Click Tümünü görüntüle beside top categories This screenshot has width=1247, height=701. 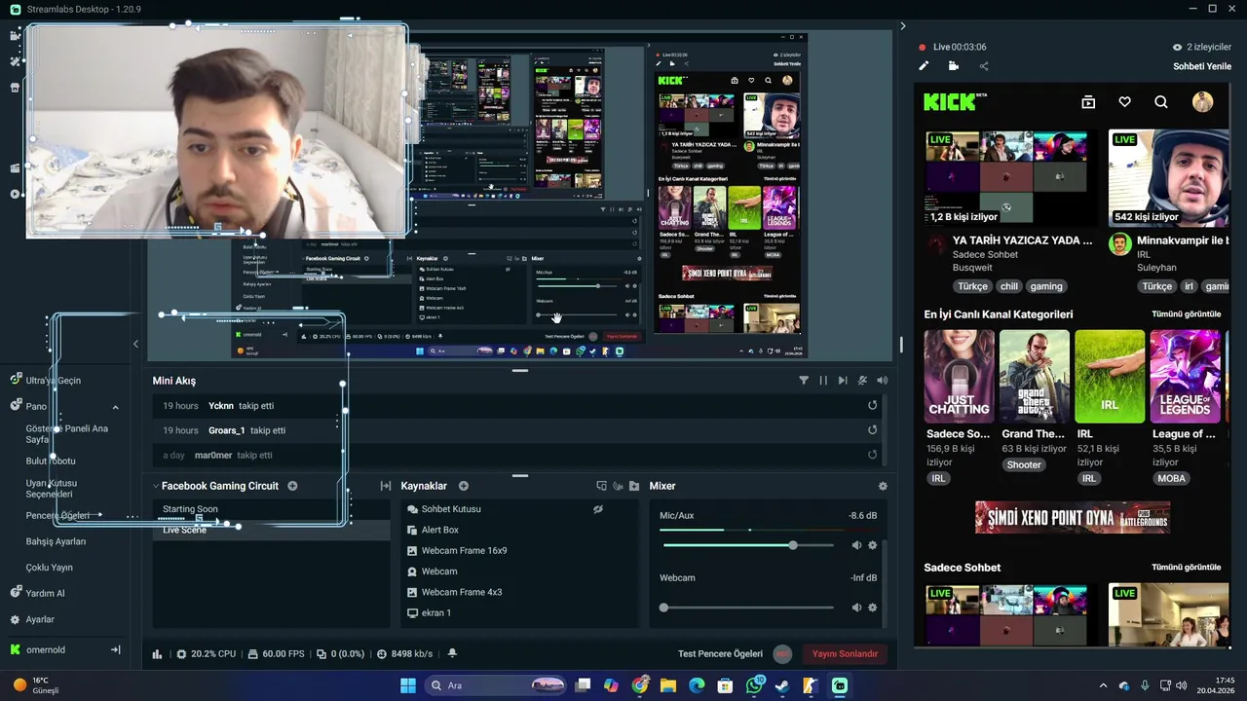click(1186, 314)
